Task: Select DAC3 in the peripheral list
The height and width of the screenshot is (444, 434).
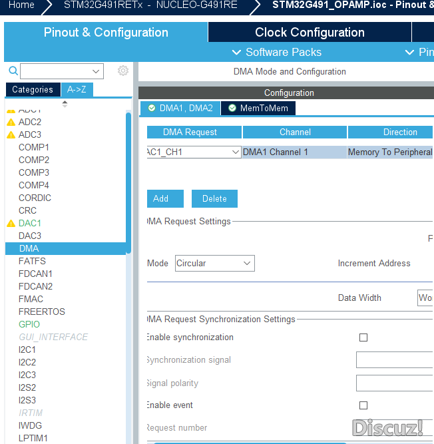Action: 30,236
